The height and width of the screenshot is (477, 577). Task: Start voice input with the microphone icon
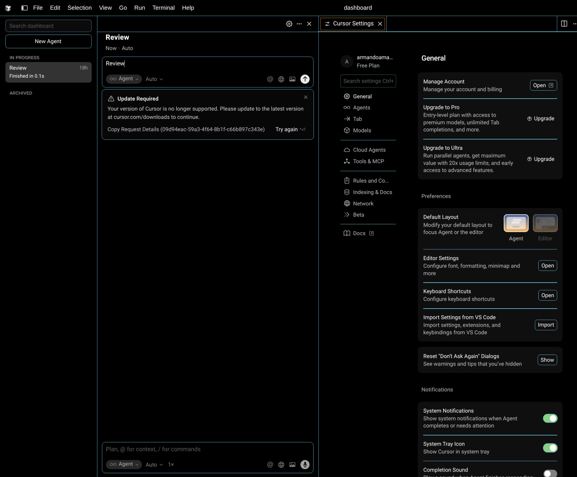coord(305,465)
